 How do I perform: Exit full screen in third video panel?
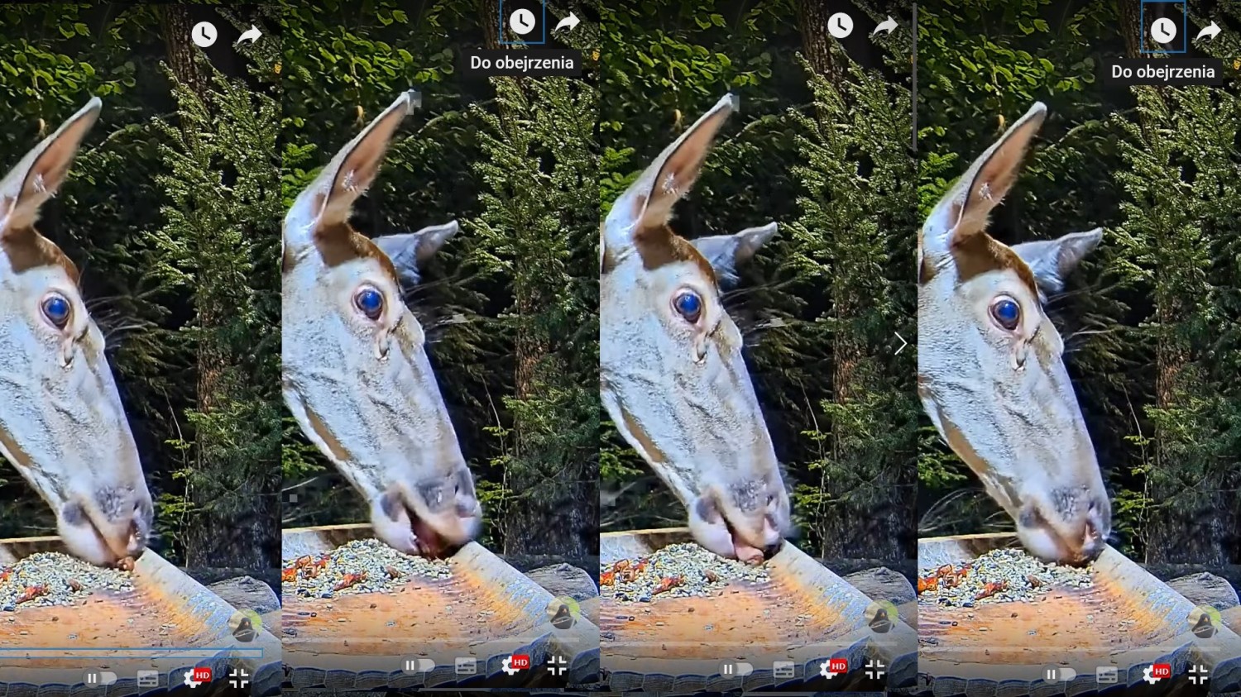coord(874,669)
